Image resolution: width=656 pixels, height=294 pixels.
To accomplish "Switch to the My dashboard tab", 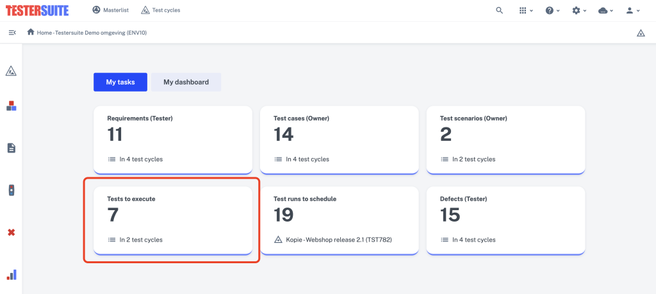I will pyautogui.click(x=186, y=82).
